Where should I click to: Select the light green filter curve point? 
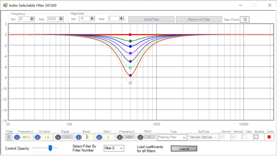click(x=130, y=68)
